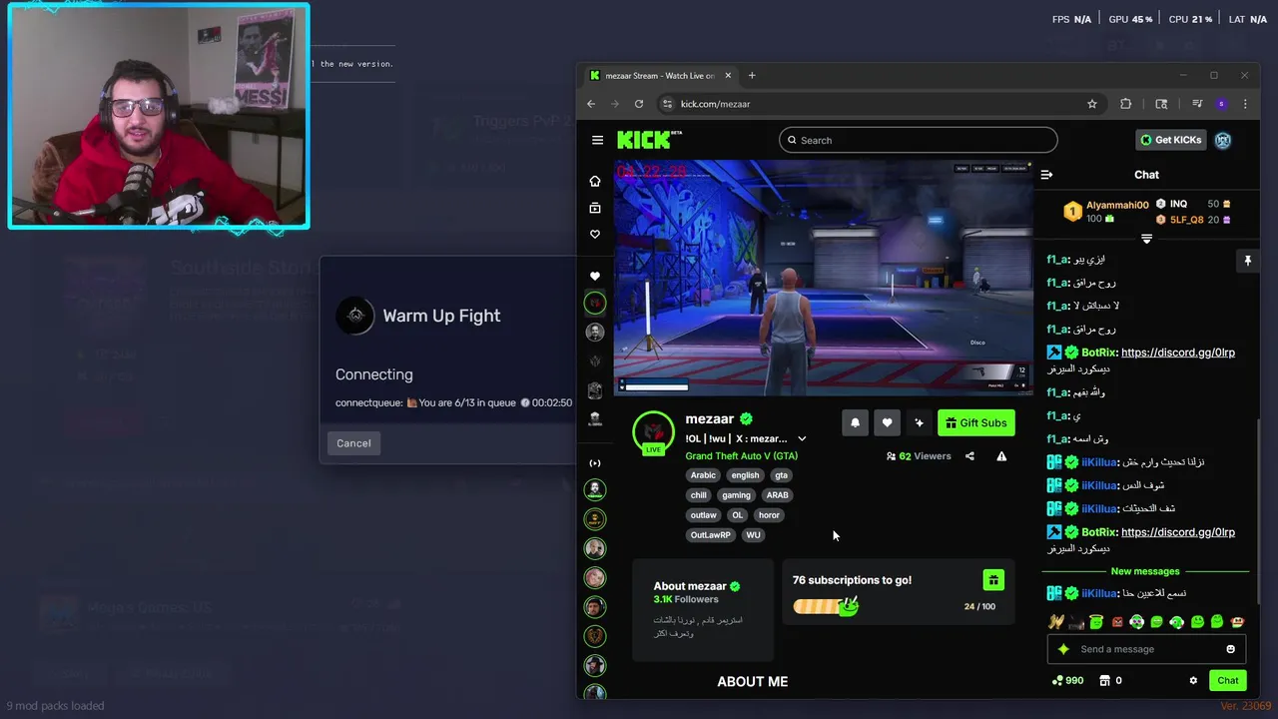Image resolution: width=1278 pixels, height=719 pixels.
Task: Open chat settings gear
Action: 1193,681
